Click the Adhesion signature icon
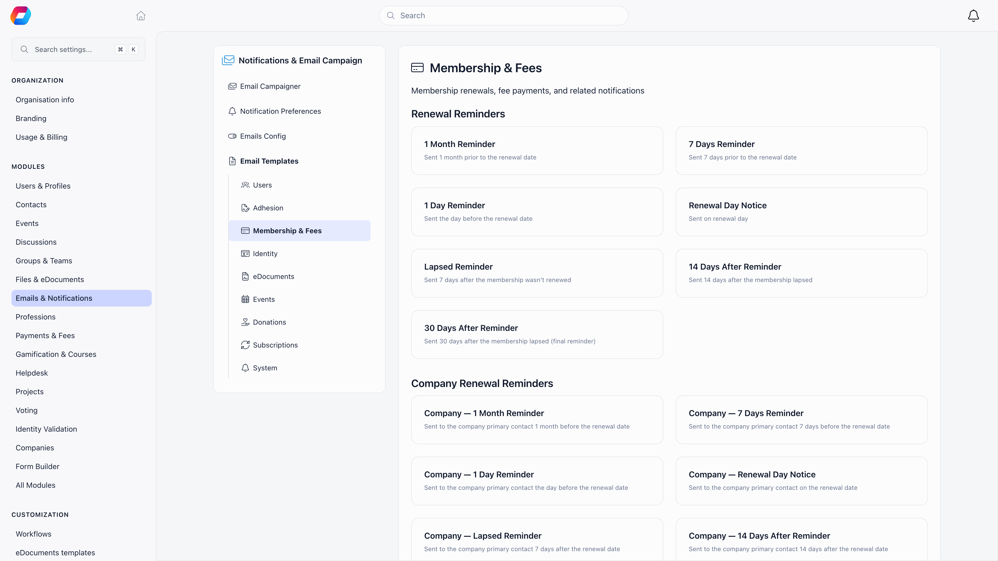The height and width of the screenshot is (561, 998). (x=245, y=208)
